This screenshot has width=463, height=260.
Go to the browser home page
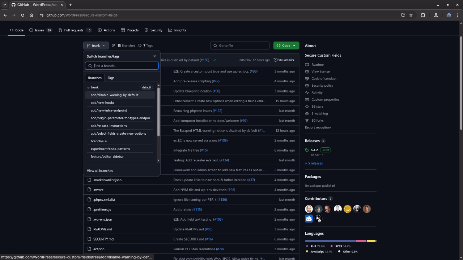(x=31, y=15)
